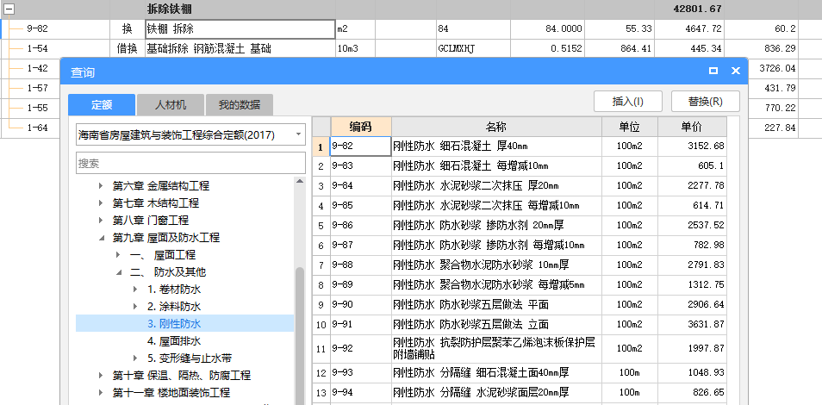Viewport: 822px width, 405px height.
Task: Click the 名称 column header
Action: point(496,127)
